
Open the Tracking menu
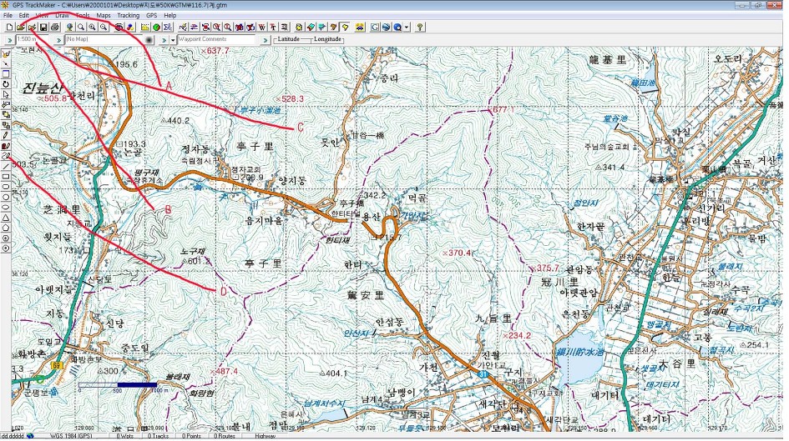129,16
